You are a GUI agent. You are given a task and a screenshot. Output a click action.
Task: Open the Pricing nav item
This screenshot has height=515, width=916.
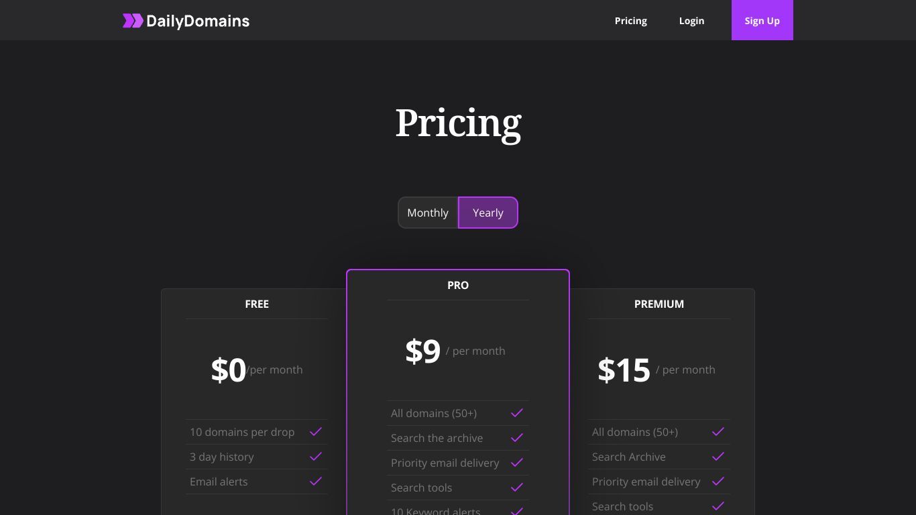coord(631,21)
